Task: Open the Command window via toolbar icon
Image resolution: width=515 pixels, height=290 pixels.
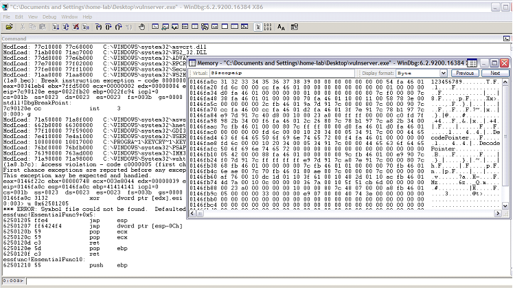Action: (x=155, y=27)
